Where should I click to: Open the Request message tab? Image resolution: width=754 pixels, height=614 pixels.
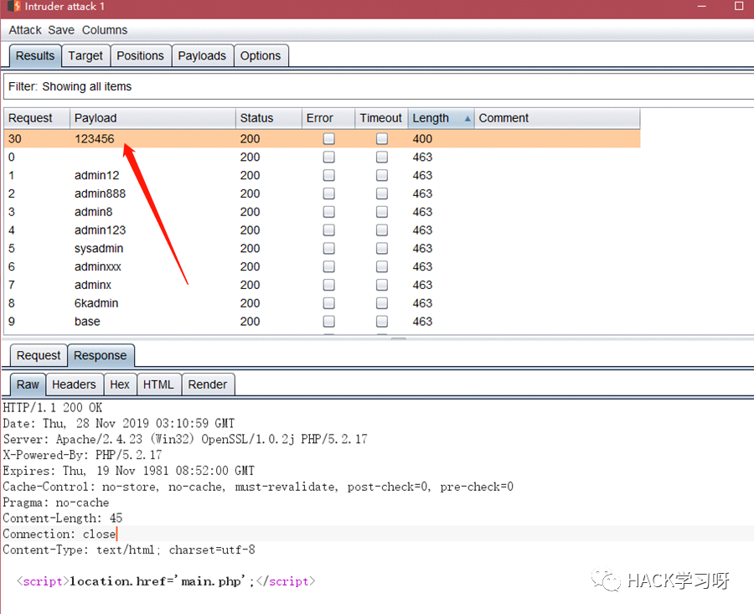click(39, 356)
